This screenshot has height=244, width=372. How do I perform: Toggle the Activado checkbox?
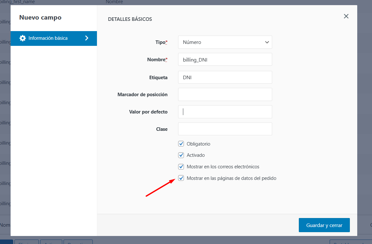pyautogui.click(x=181, y=155)
